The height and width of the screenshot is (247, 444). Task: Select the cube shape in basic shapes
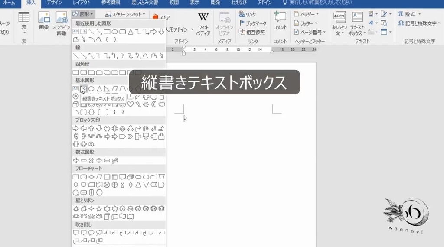[x=75, y=104]
